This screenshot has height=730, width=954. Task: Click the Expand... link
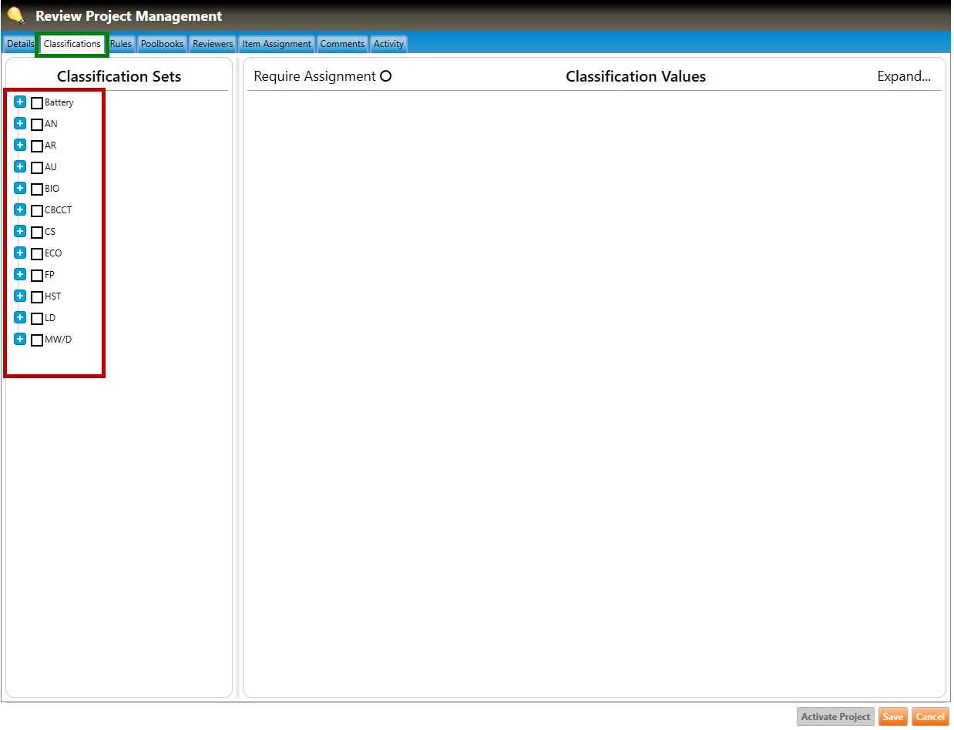(x=904, y=76)
